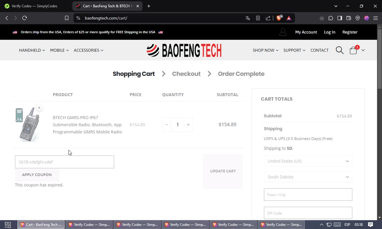This screenshot has height=229, width=382.
Task: Click My Account link
Action: pos(306,32)
